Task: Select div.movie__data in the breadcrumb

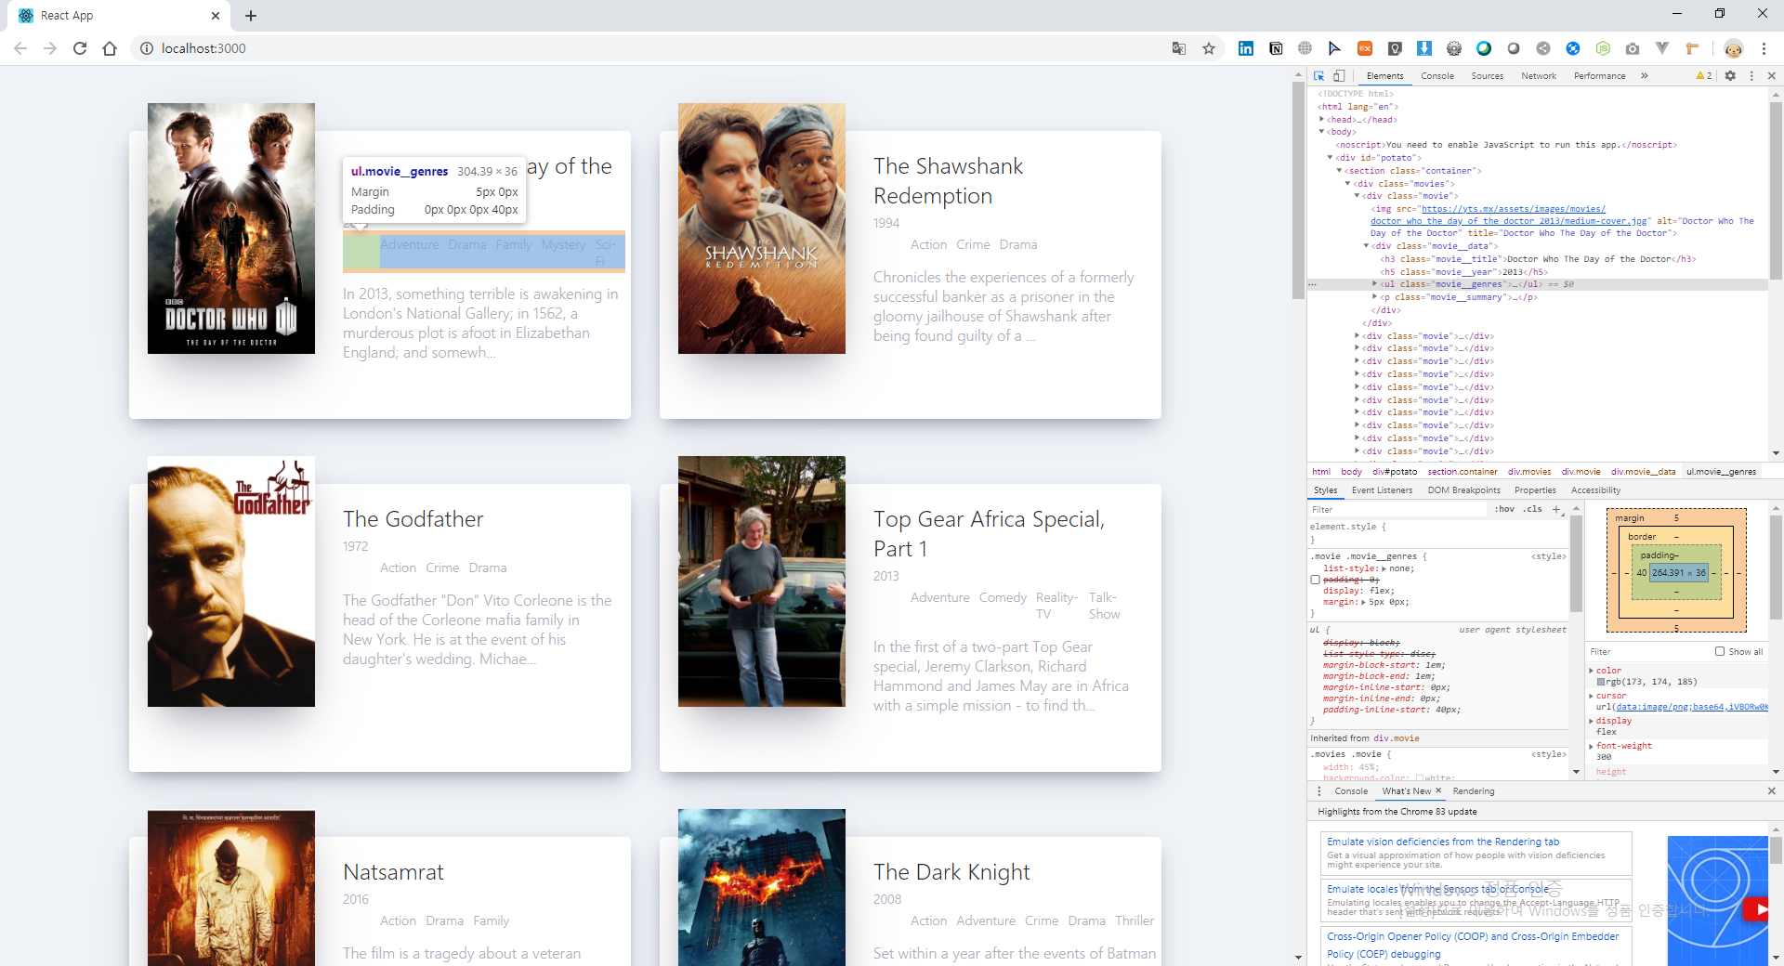Action: (x=1644, y=472)
